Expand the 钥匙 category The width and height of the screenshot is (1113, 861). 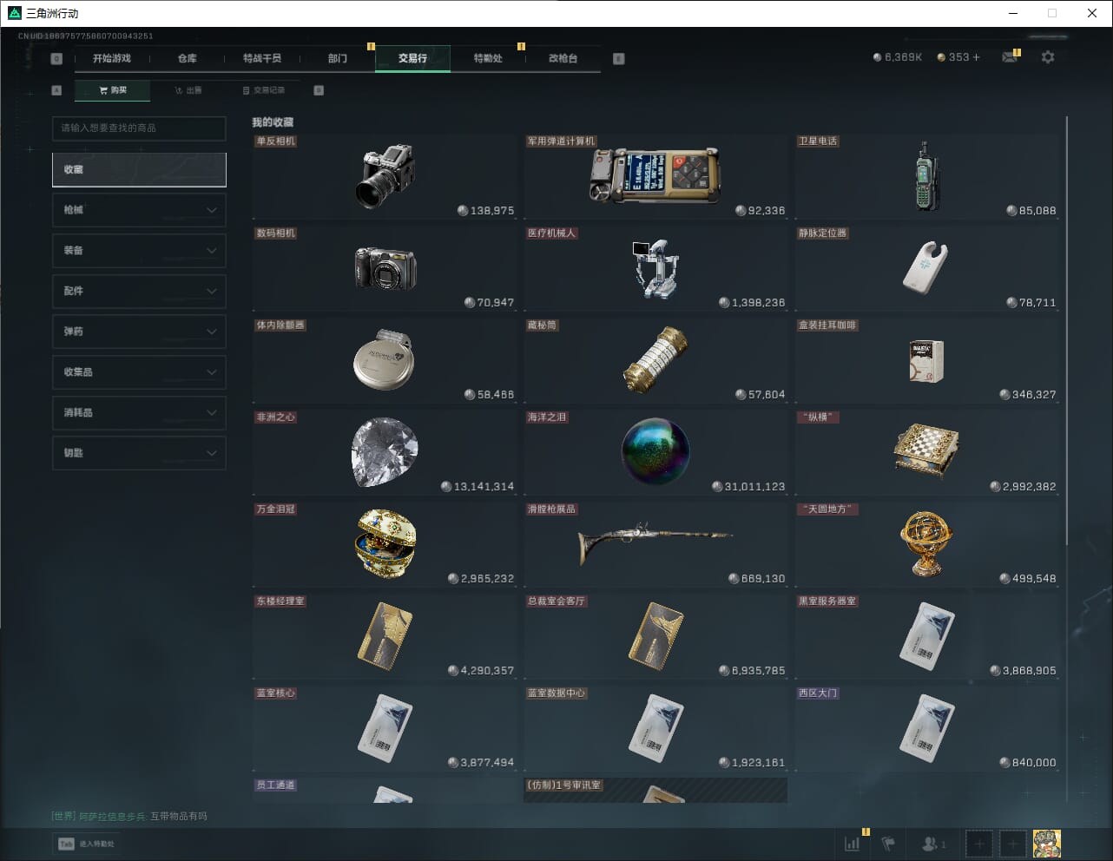tap(139, 453)
